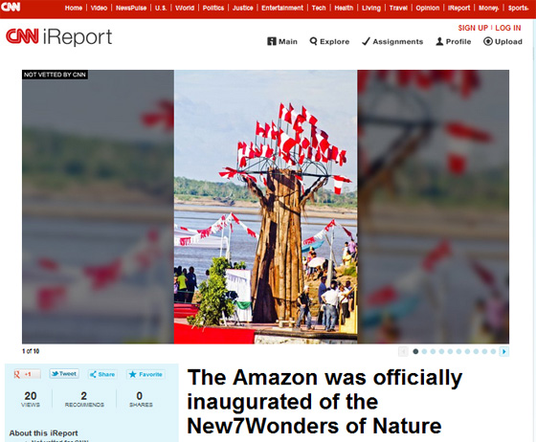Click the CNN iReport logo

[x=58, y=37]
